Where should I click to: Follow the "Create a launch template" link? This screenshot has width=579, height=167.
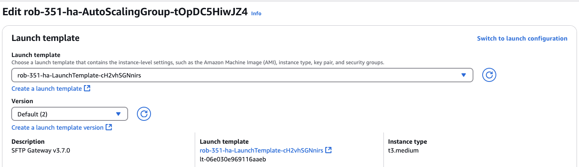[47, 88]
